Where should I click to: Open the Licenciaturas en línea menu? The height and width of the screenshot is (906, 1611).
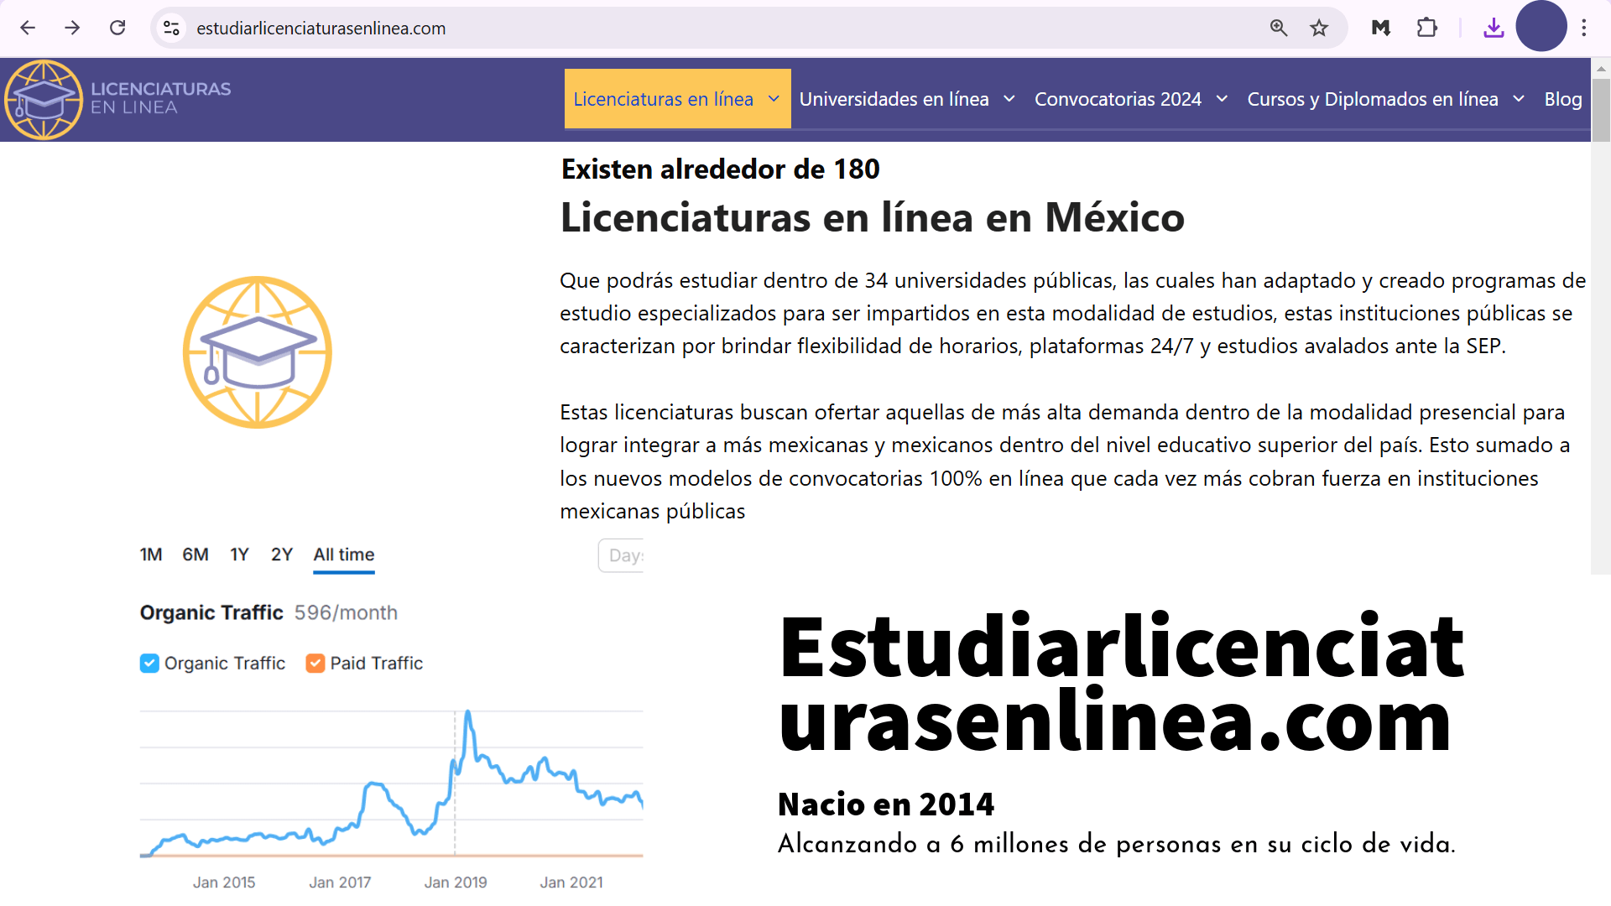pos(677,99)
